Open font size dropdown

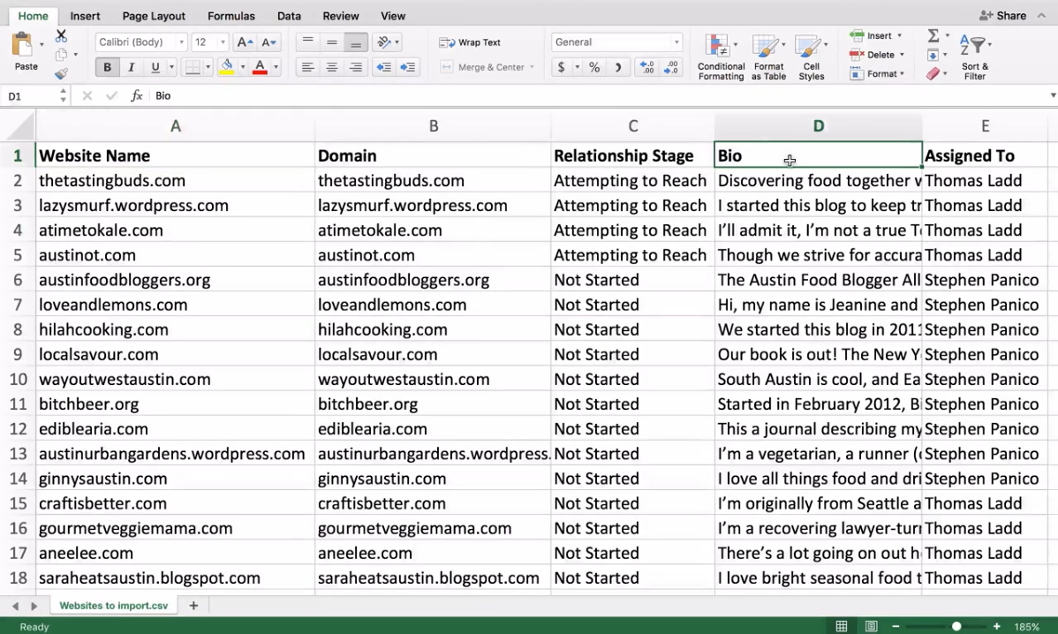coord(223,42)
